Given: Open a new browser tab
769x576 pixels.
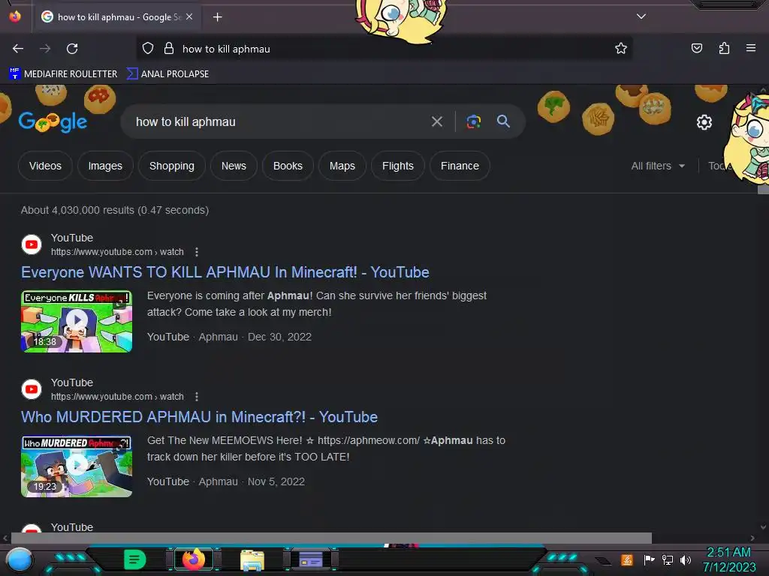Looking at the screenshot, I should 217,17.
